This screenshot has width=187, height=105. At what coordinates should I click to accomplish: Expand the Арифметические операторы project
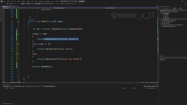(x=160, y=21)
